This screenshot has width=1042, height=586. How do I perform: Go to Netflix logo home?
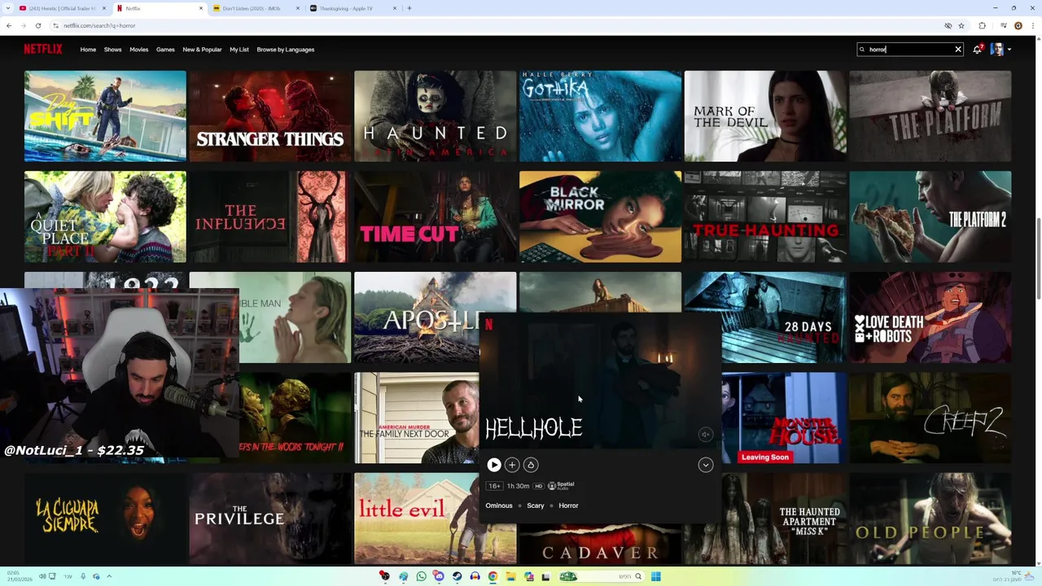[x=43, y=49]
